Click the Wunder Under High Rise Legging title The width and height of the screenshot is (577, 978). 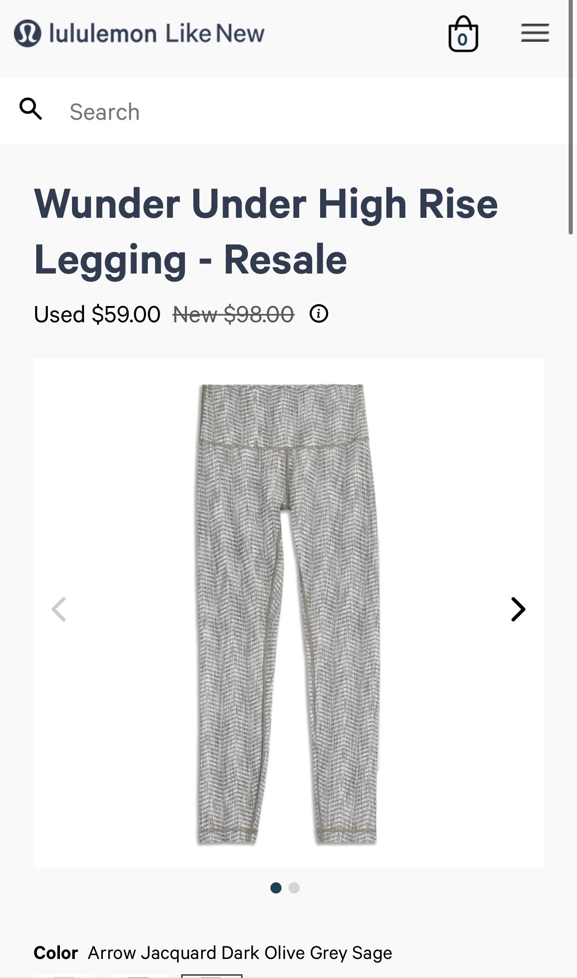(x=266, y=231)
